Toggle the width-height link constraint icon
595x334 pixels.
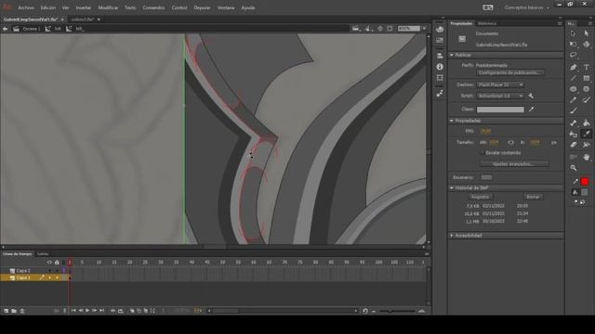pyautogui.click(x=510, y=143)
